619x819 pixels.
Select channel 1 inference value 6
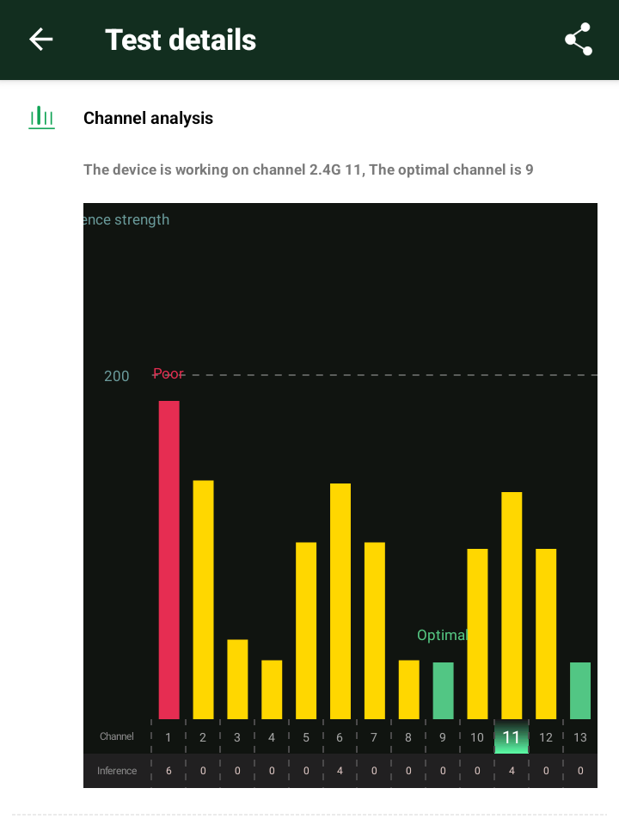click(x=169, y=771)
